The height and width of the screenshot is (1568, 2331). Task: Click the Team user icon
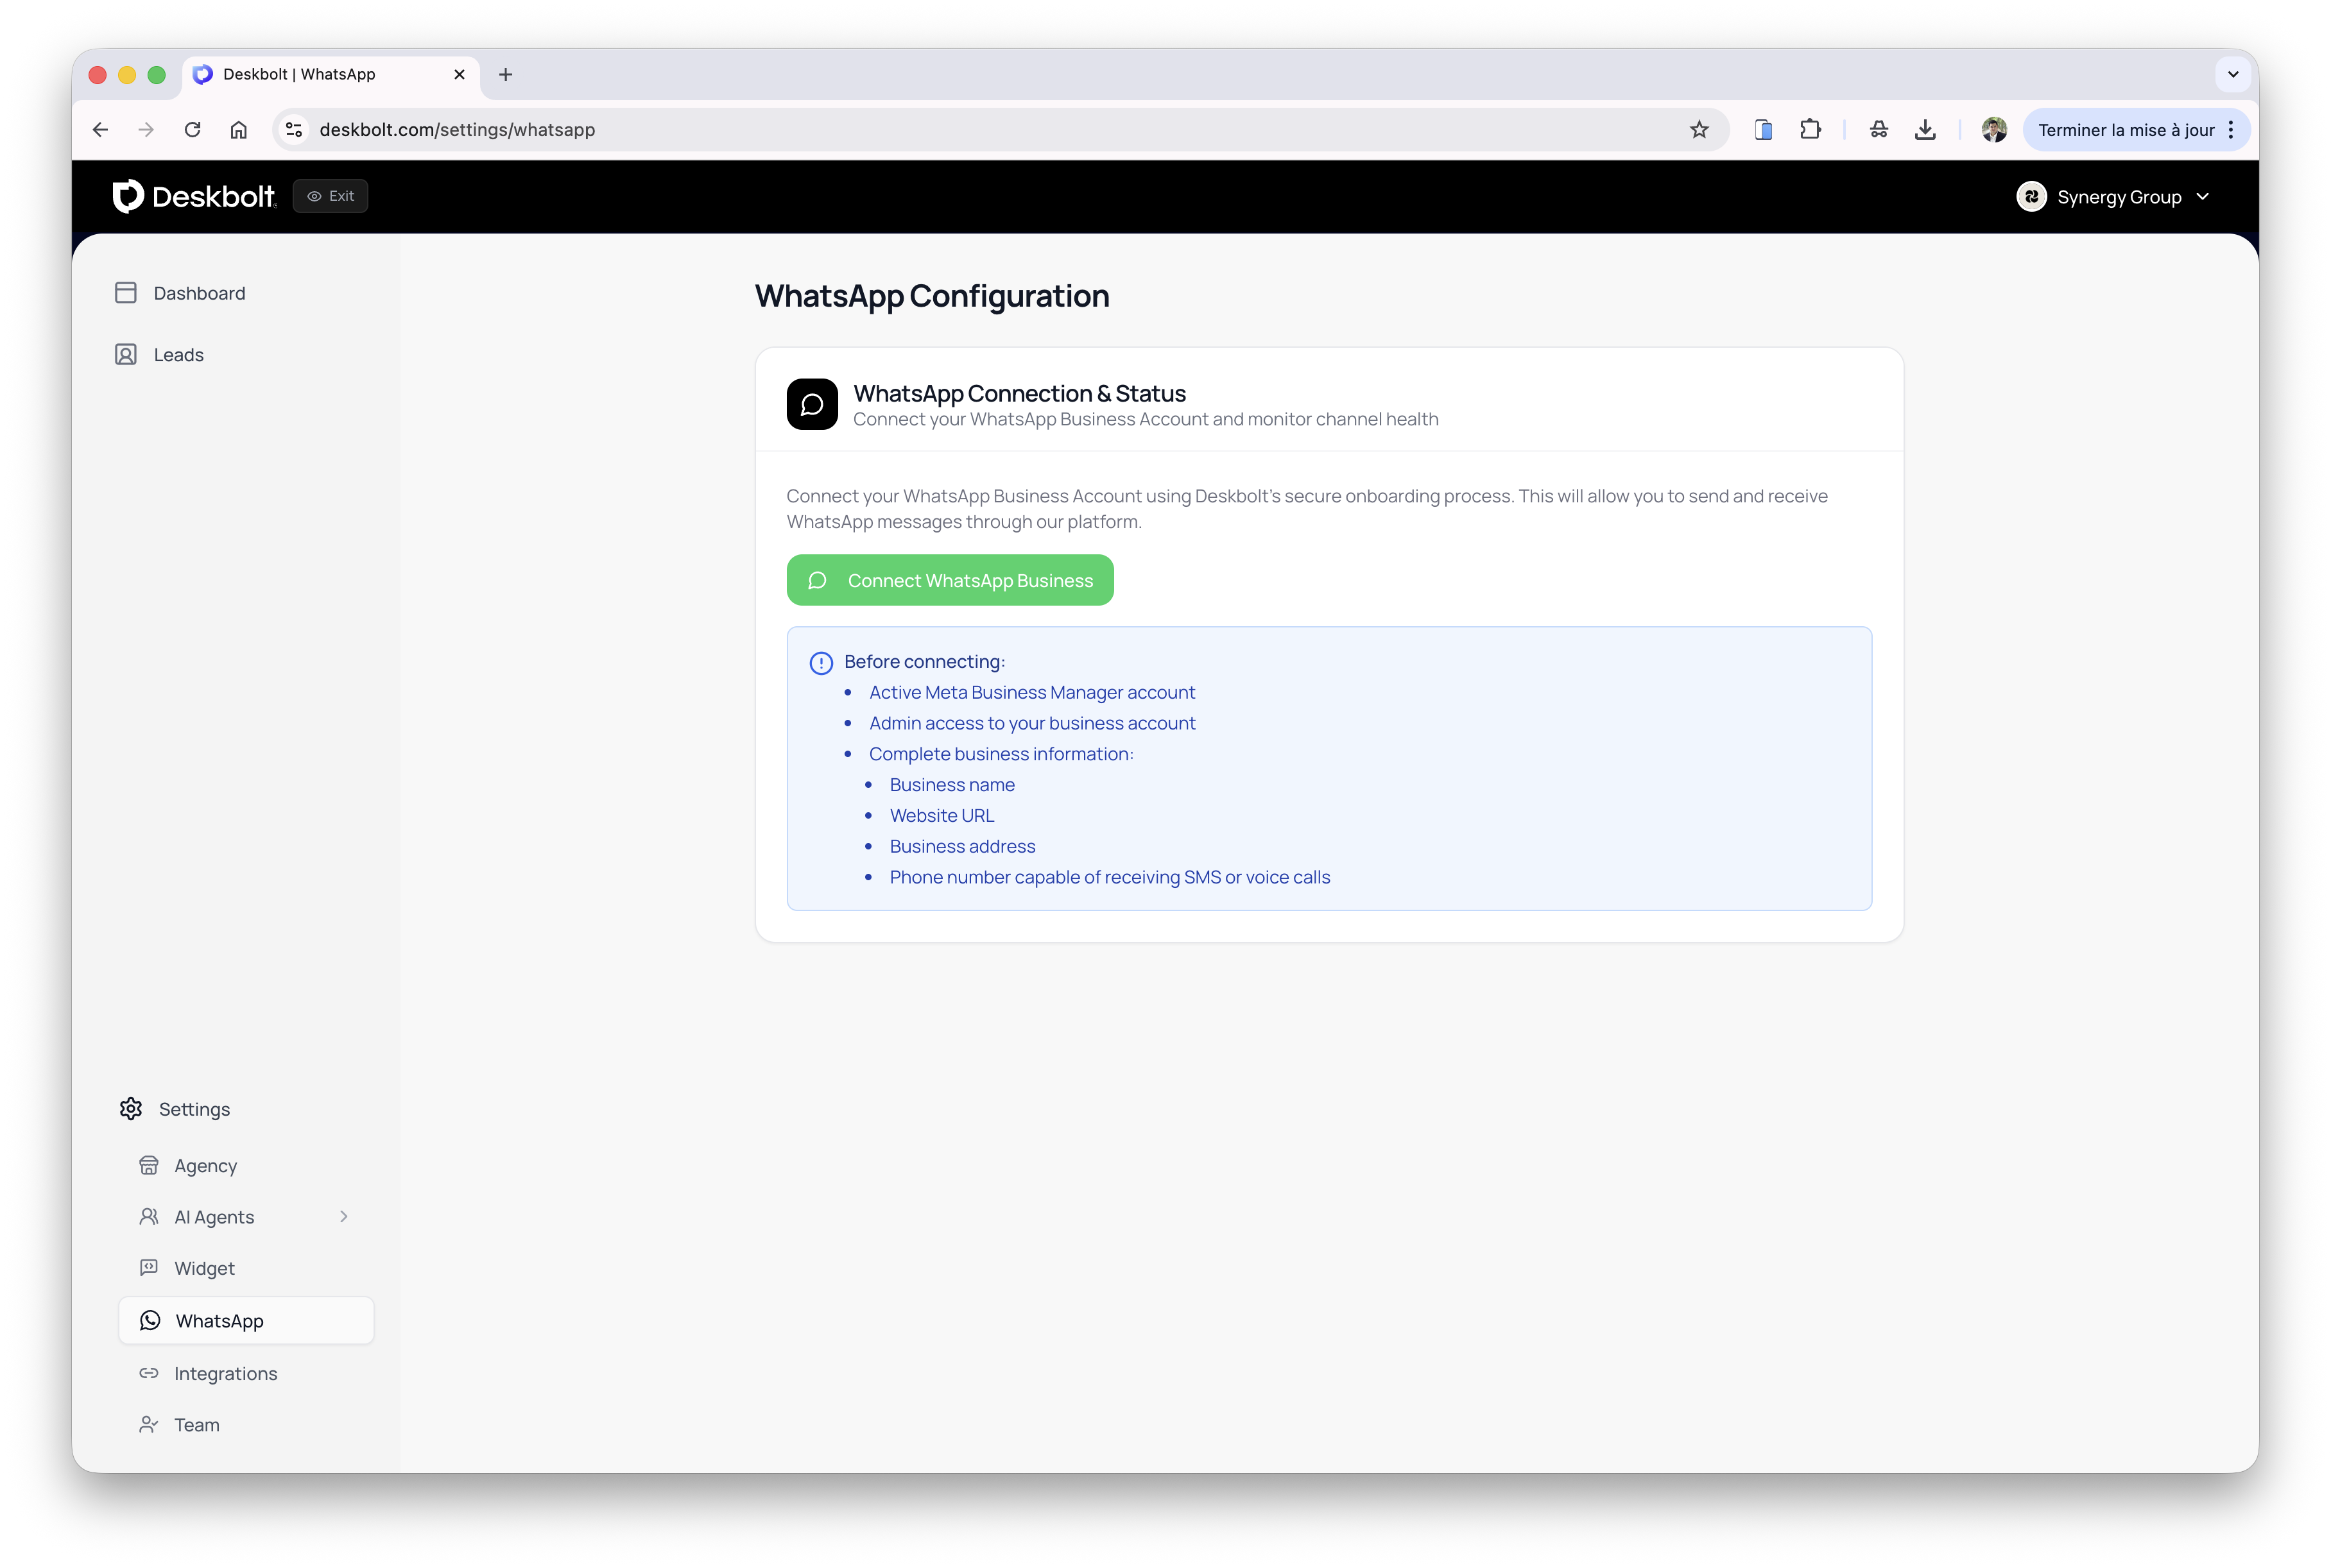pyautogui.click(x=149, y=1424)
